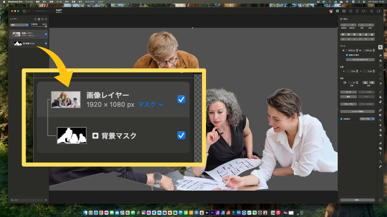Select the Style tool below the arrow
Viewport: 387px width, 217px height.
tap(381, 55)
